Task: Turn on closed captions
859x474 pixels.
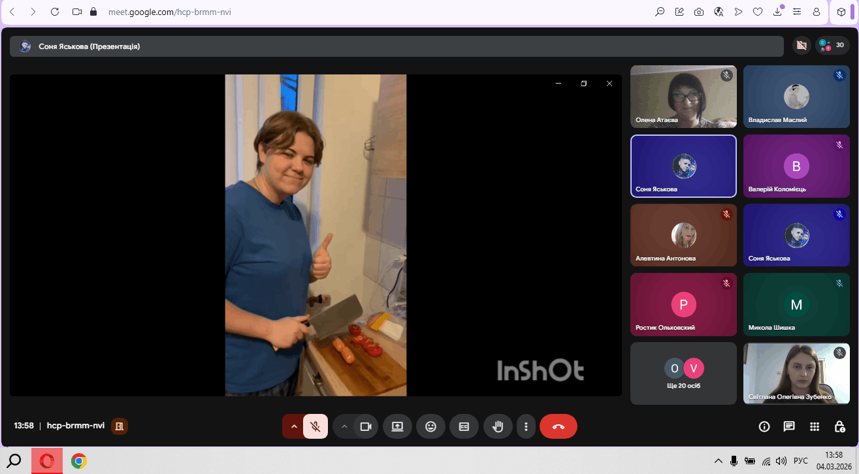Action: pos(464,426)
